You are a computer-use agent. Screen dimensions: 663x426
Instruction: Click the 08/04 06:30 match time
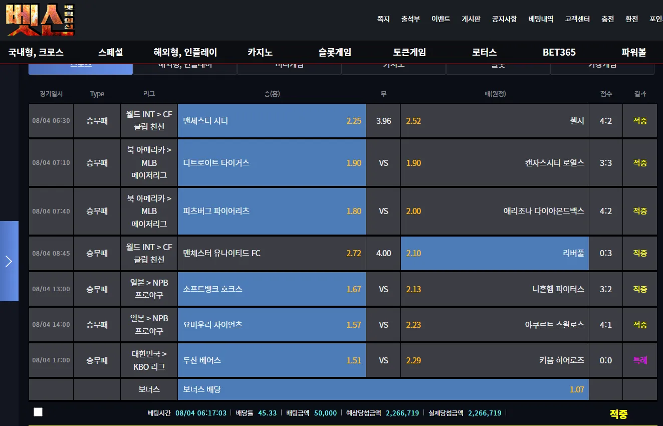(x=51, y=121)
